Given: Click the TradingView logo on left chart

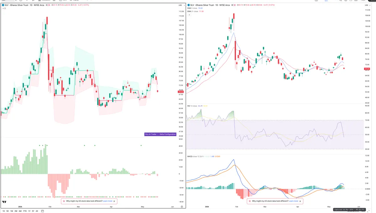Looking at the screenshot, I should click(x=4, y=202).
